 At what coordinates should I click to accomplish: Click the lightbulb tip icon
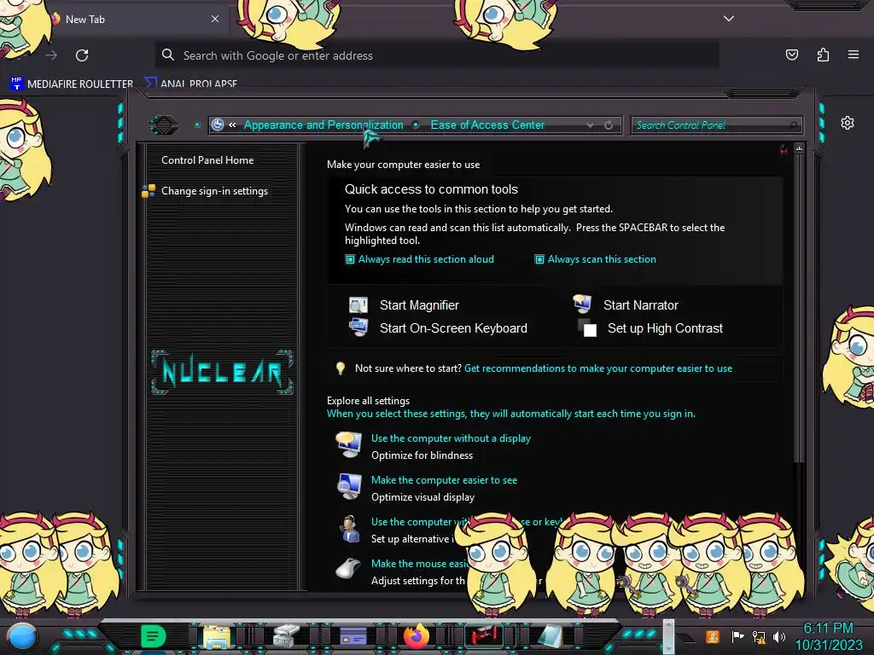(x=340, y=368)
